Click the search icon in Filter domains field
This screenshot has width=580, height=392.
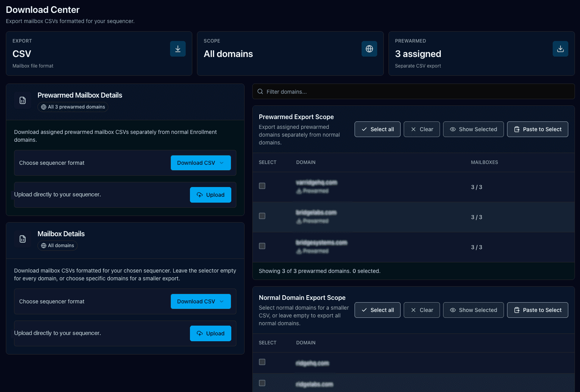[260, 91]
